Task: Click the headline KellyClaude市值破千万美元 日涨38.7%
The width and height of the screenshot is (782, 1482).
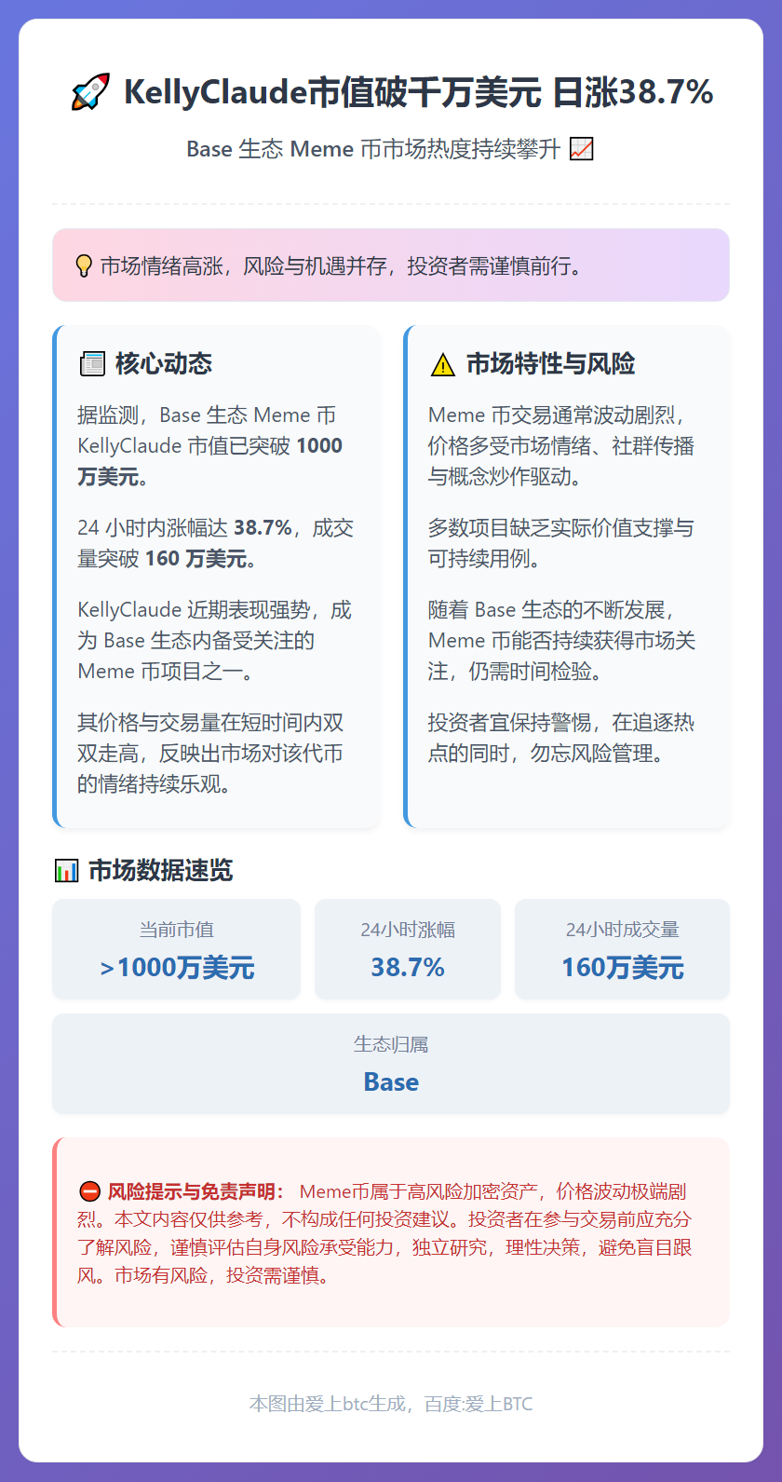Action: click(x=418, y=92)
